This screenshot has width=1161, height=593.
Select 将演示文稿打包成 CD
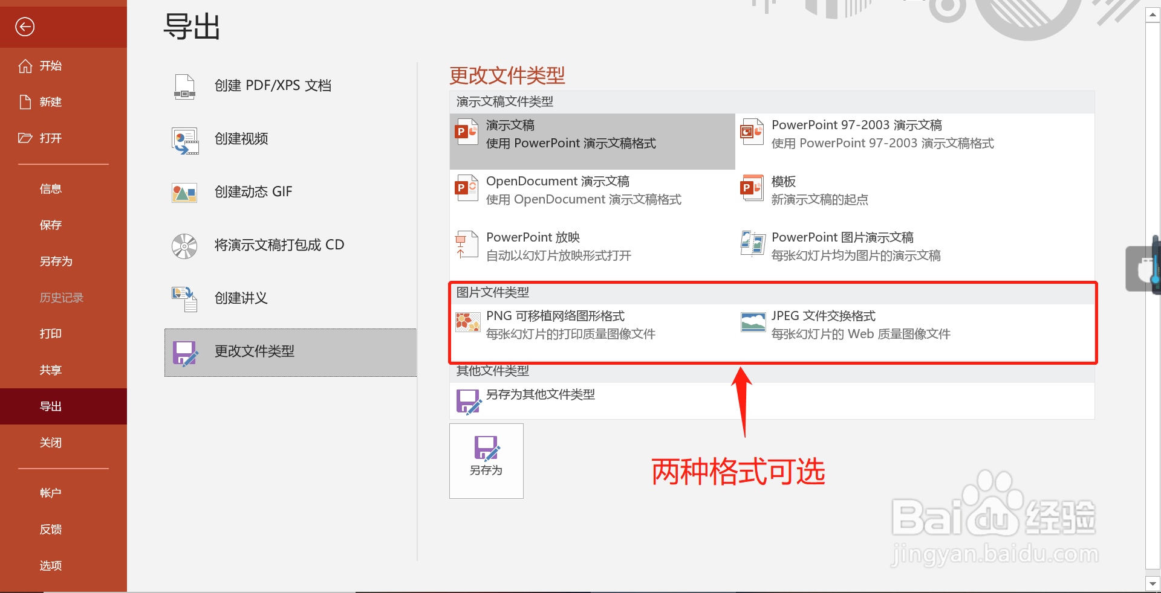pyautogui.click(x=279, y=245)
